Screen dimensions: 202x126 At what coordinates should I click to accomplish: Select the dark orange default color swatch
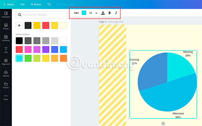(63, 58)
